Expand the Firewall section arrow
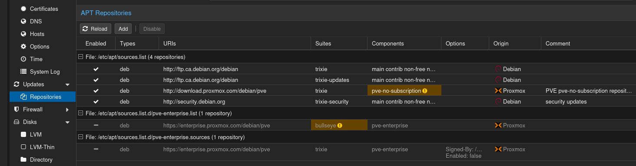 click(x=67, y=109)
